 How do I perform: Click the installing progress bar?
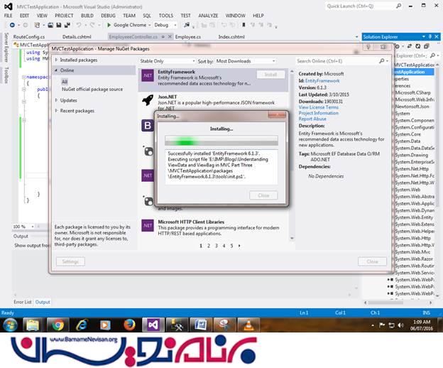(221, 141)
